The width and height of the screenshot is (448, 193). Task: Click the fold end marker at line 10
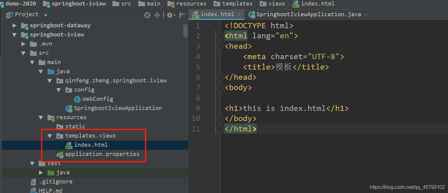pos(220,118)
